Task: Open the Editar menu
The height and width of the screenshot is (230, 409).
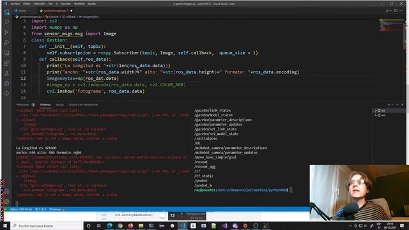Action: (x=27, y=4)
